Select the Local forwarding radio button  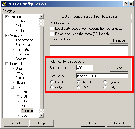pos(52,82)
